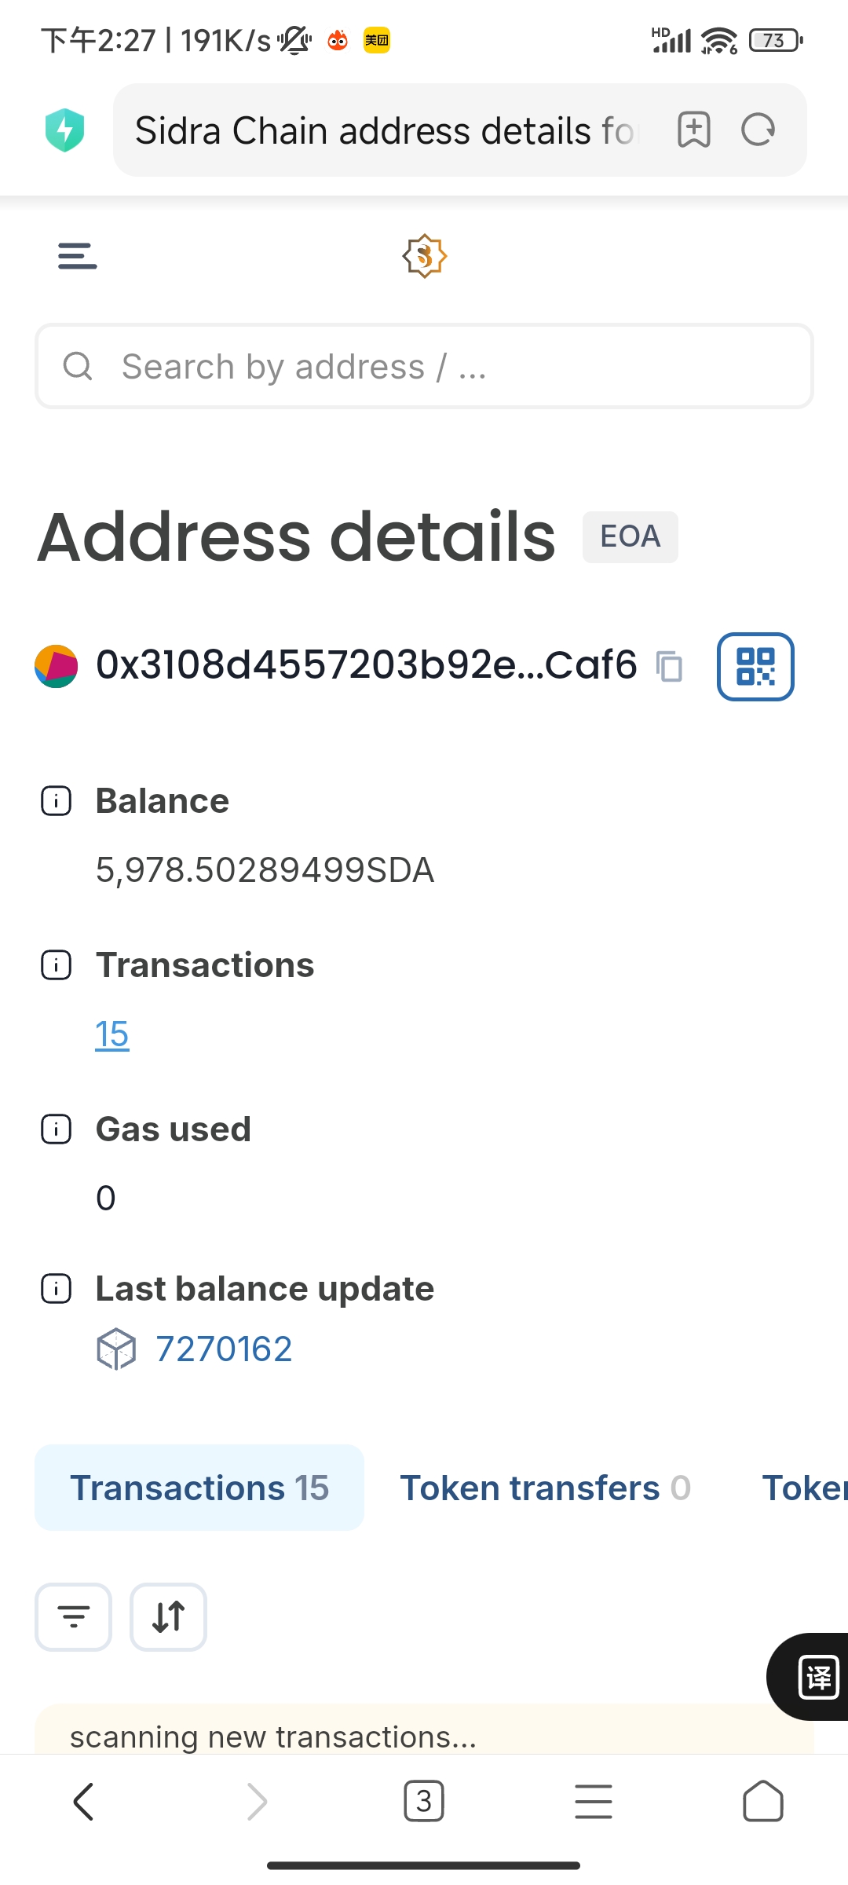The width and height of the screenshot is (848, 1885).
Task: Click the Gas used info icon
Action: [56, 1129]
